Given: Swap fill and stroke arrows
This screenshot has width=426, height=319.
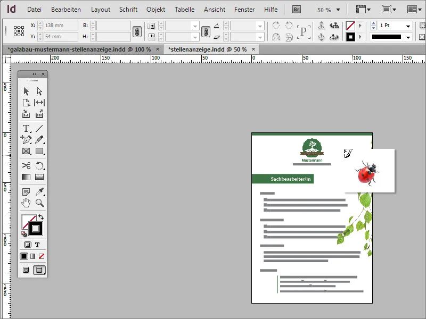Looking at the screenshot, I should (x=41, y=217).
